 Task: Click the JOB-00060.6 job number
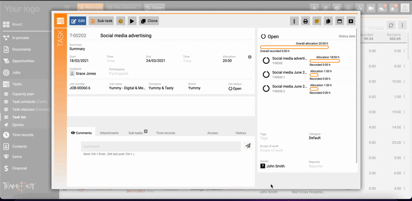(x=80, y=88)
